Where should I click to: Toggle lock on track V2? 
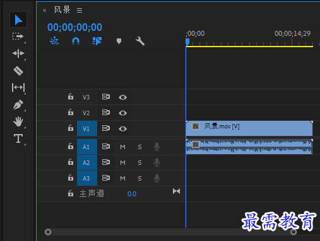click(71, 113)
